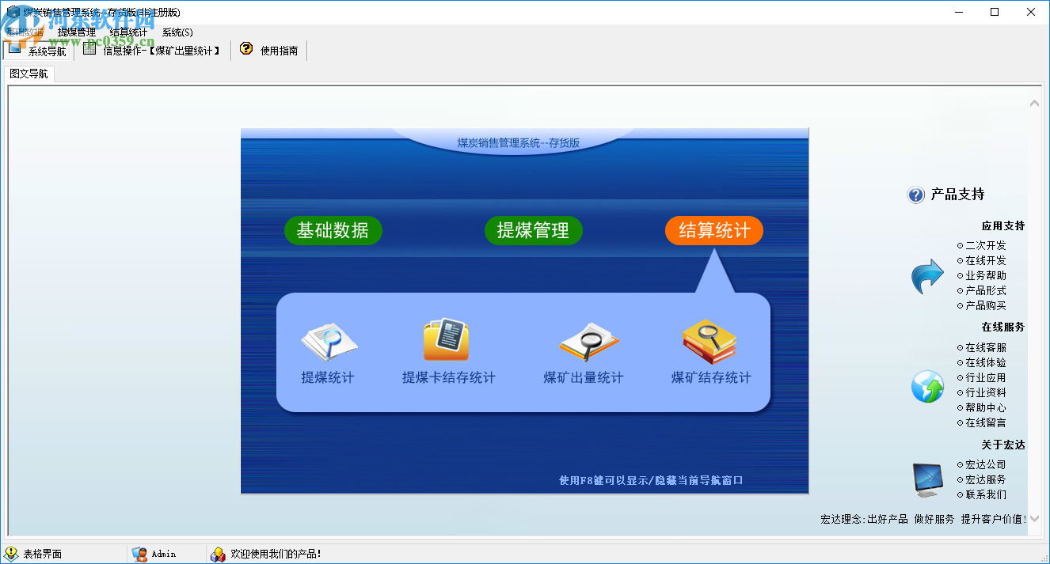Select the green 基础数据 navigation button

click(333, 230)
